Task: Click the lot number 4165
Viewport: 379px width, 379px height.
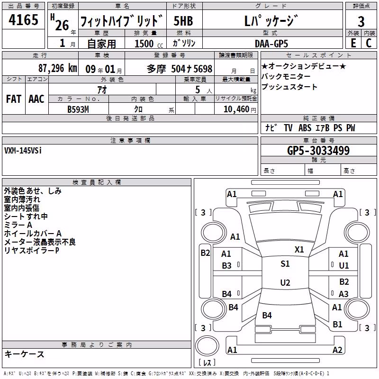Action: click(23, 20)
